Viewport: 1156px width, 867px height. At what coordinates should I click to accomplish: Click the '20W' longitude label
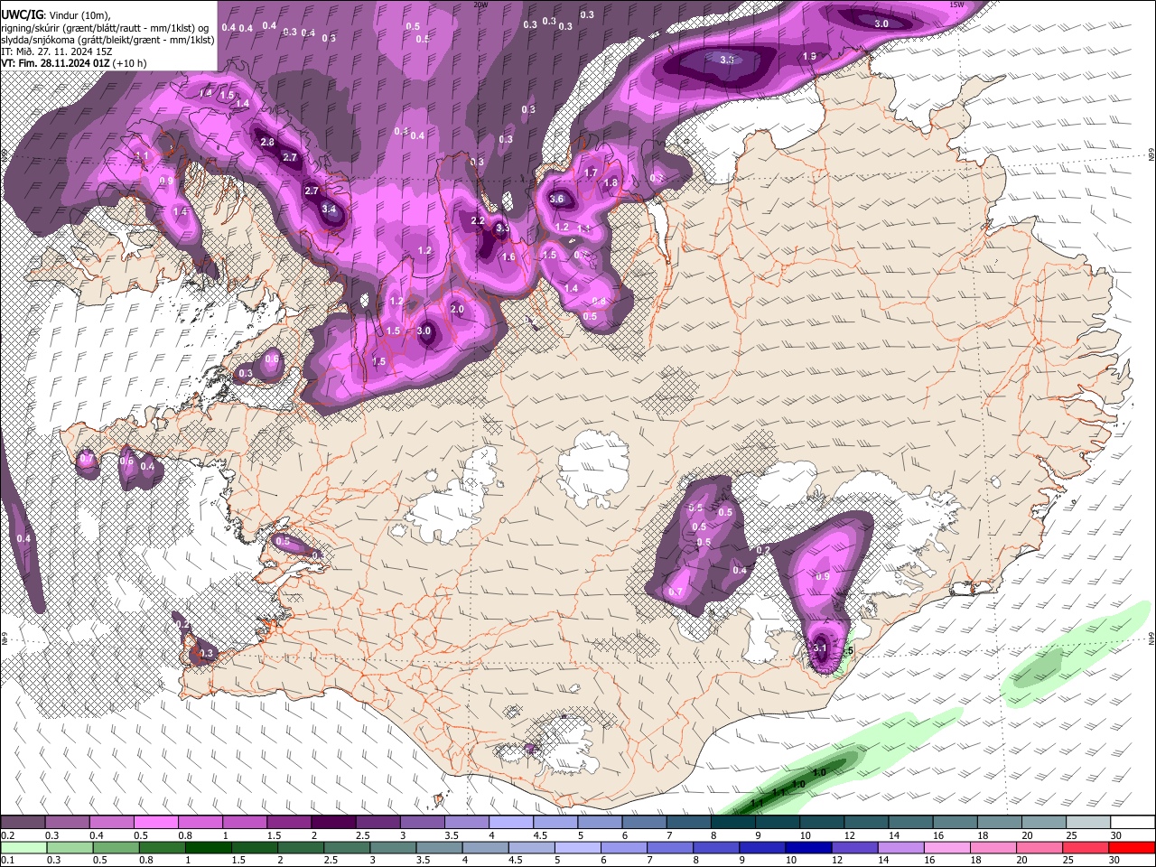(480, 5)
